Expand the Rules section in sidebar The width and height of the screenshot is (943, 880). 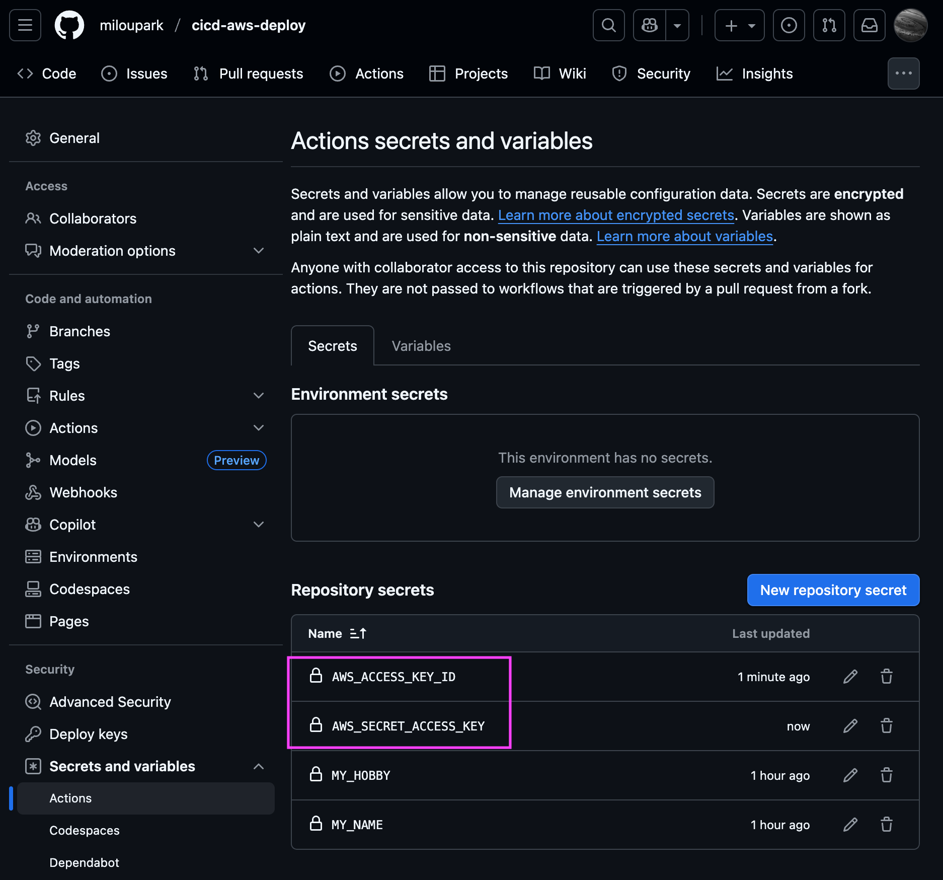click(x=259, y=396)
